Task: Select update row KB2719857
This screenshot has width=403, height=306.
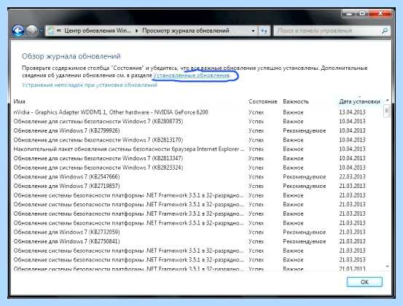Action: pos(197,186)
